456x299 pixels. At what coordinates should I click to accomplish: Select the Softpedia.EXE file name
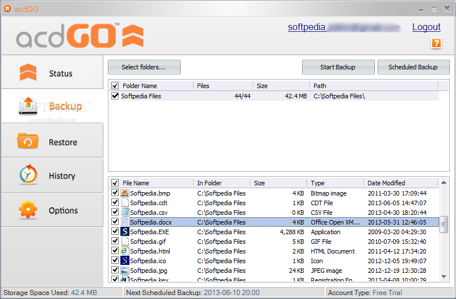[149, 232]
